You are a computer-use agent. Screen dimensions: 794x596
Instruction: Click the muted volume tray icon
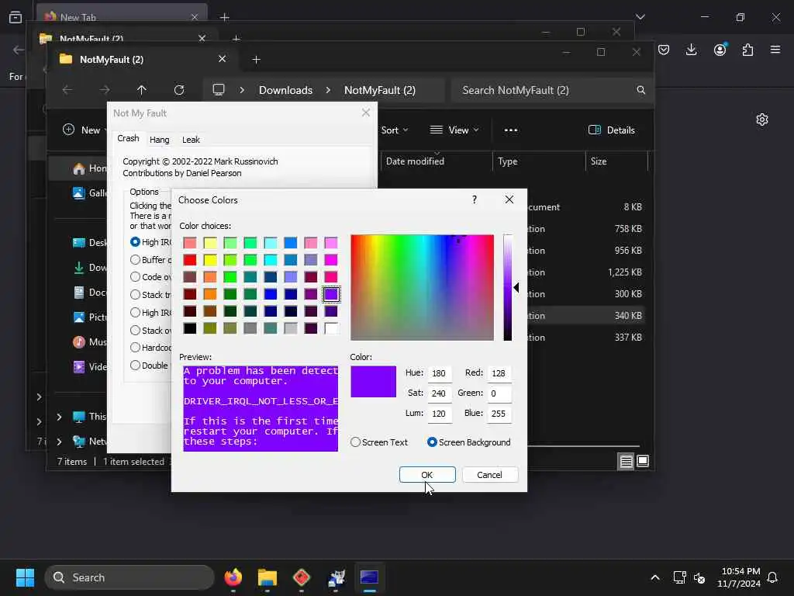tap(700, 577)
